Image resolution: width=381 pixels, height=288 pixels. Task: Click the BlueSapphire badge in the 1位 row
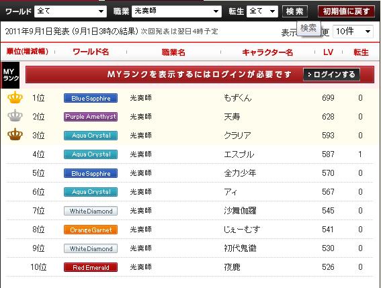91,98
